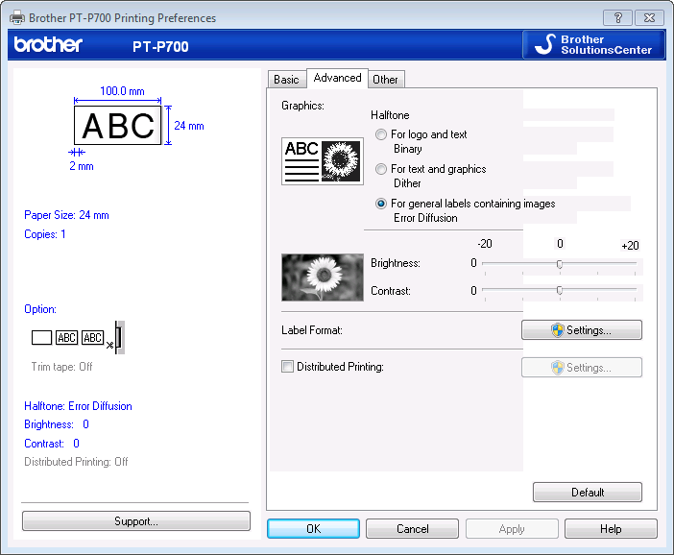Confirm with the OK button
The width and height of the screenshot is (674, 555).
click(313, 529)
